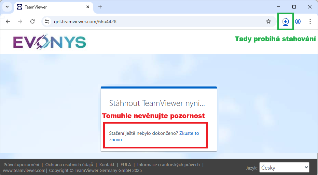Click the address bar URL field
Viewport: 318px width, 175px height.
point(154,21)
